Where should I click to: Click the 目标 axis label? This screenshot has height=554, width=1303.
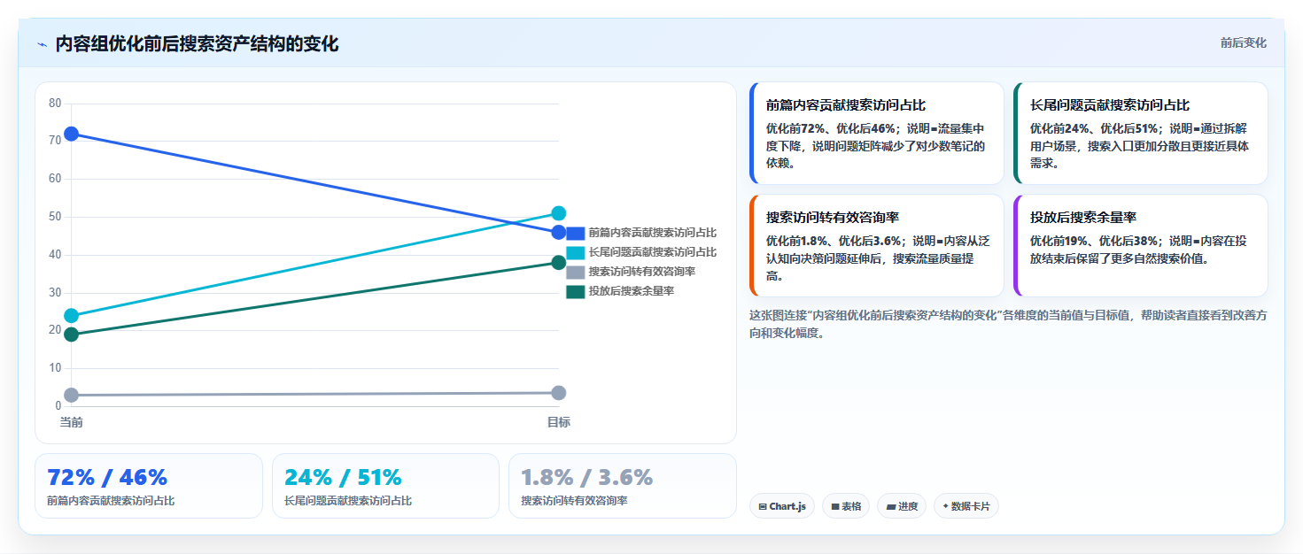click(x=559, y=422)
